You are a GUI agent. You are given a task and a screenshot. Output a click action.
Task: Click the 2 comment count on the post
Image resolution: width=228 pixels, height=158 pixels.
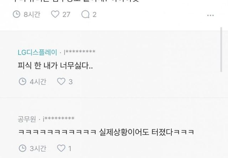[94, 15]
